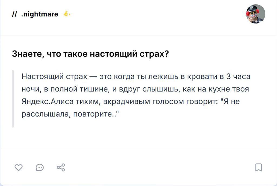
Task: Click the phrase "расслышала, повторите.."
Action: tap(70, 114)
